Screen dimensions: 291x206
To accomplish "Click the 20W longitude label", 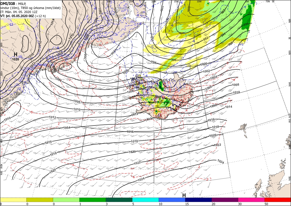I will click(154, 1).
